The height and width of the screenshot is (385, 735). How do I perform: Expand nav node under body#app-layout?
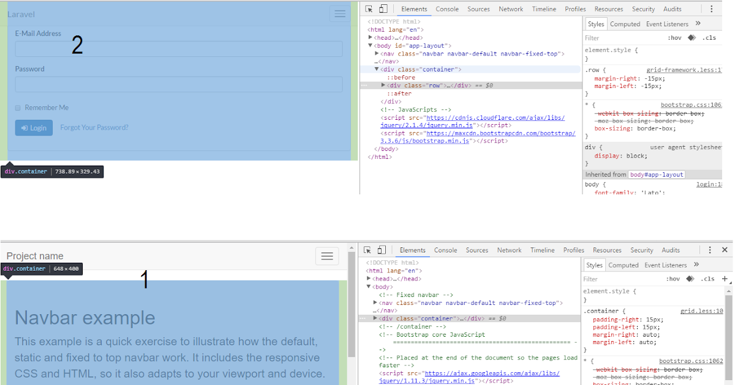(377, 54)
